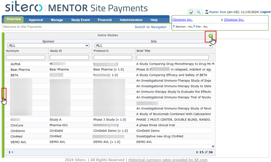Image resolution: width=271 pixels, height=162 pixels.
Task: Open the Approval menu
Action: point(36,20)
